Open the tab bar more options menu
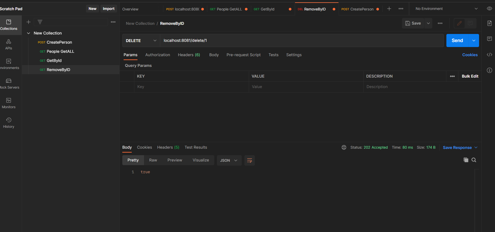The width and height of the screenshot is (495, 232). point(401,9)
